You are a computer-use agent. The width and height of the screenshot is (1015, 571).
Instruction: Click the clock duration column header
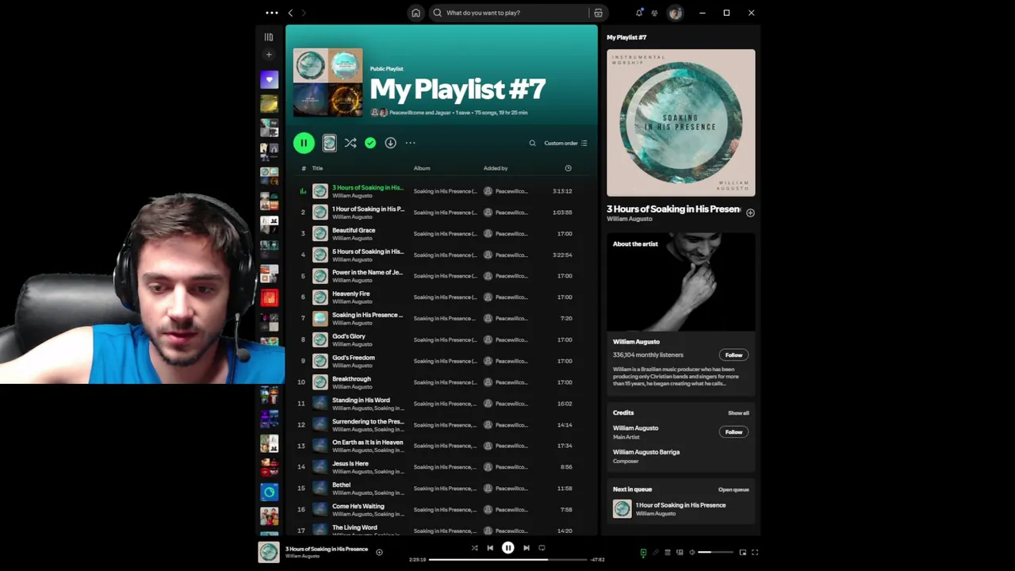(x=568, y=168)
